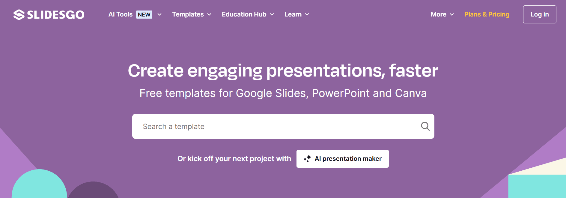
Task: Expand the Templates dropdown chevron
Action: [209, 14]
